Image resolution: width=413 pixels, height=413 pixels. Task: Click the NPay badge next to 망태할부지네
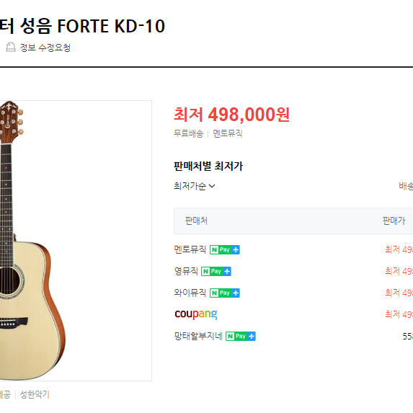241,336
